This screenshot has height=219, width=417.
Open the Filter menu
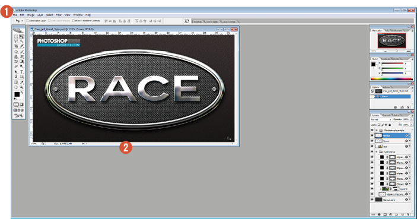click(59, 15)
